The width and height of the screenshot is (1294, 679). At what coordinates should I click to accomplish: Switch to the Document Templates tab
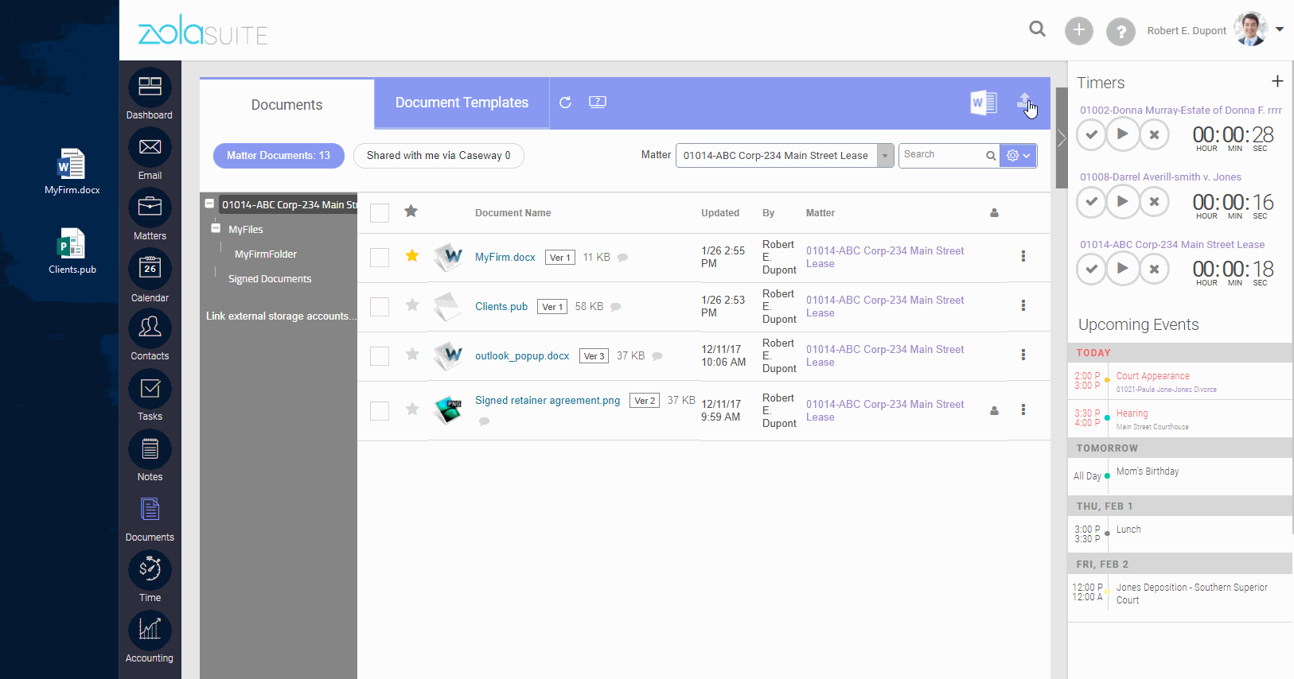[462, 103]
